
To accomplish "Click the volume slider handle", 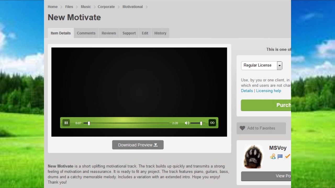I will (x=201, y=123).
